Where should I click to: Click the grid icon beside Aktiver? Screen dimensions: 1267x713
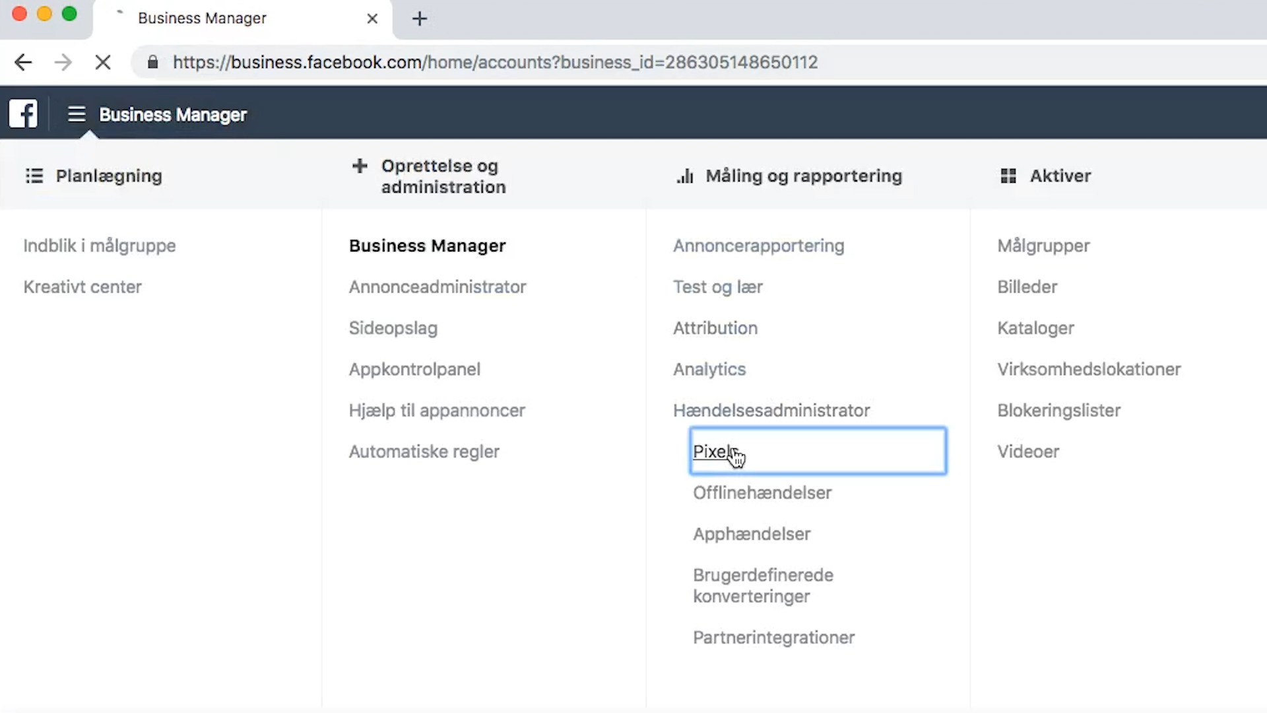coord(1008,176)
